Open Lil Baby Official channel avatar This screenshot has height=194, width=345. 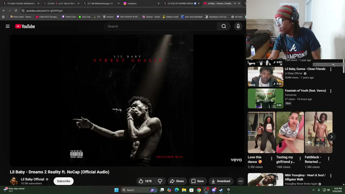pyautogui.click(x=14, y=181)
